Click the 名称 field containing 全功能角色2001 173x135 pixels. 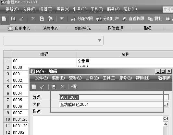[x=111, y=104]
